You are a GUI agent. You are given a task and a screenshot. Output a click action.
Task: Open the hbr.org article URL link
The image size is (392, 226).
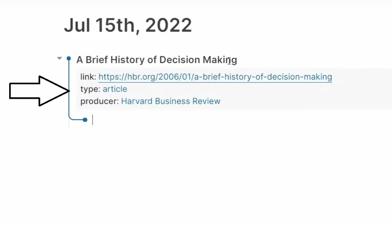pyautogui.click(x=215, y=77)
